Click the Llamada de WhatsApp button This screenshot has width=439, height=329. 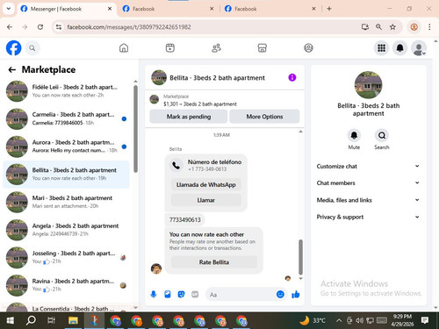(x=206, y=185)
